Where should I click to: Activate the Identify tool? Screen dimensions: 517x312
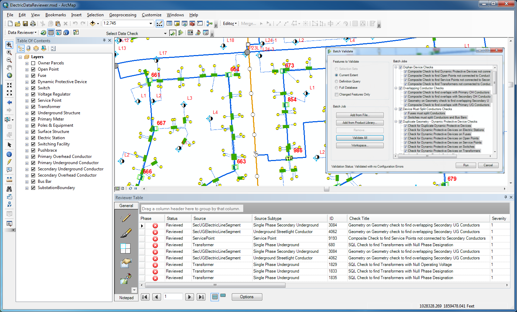[x=9, y=154]
